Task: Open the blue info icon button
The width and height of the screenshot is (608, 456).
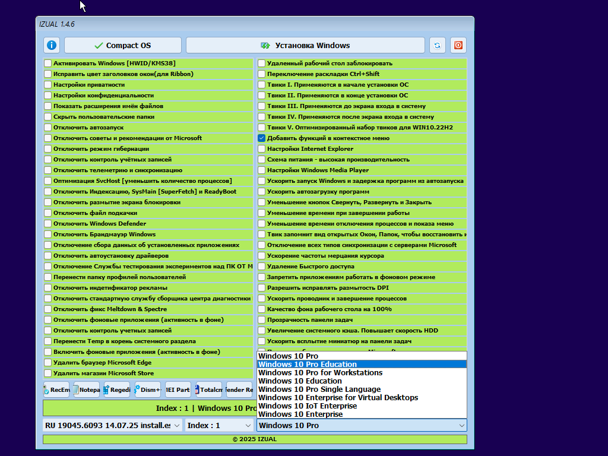Action: click(x=52, y=45)
